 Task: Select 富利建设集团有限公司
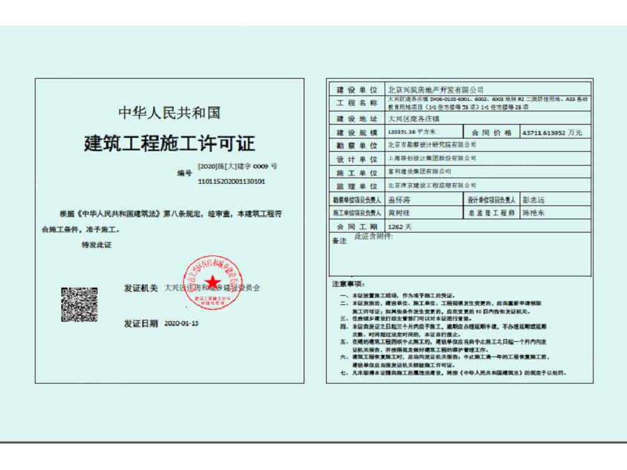419,171
